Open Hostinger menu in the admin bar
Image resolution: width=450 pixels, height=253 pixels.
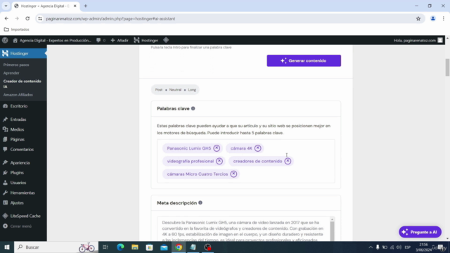tap(146, 40)
